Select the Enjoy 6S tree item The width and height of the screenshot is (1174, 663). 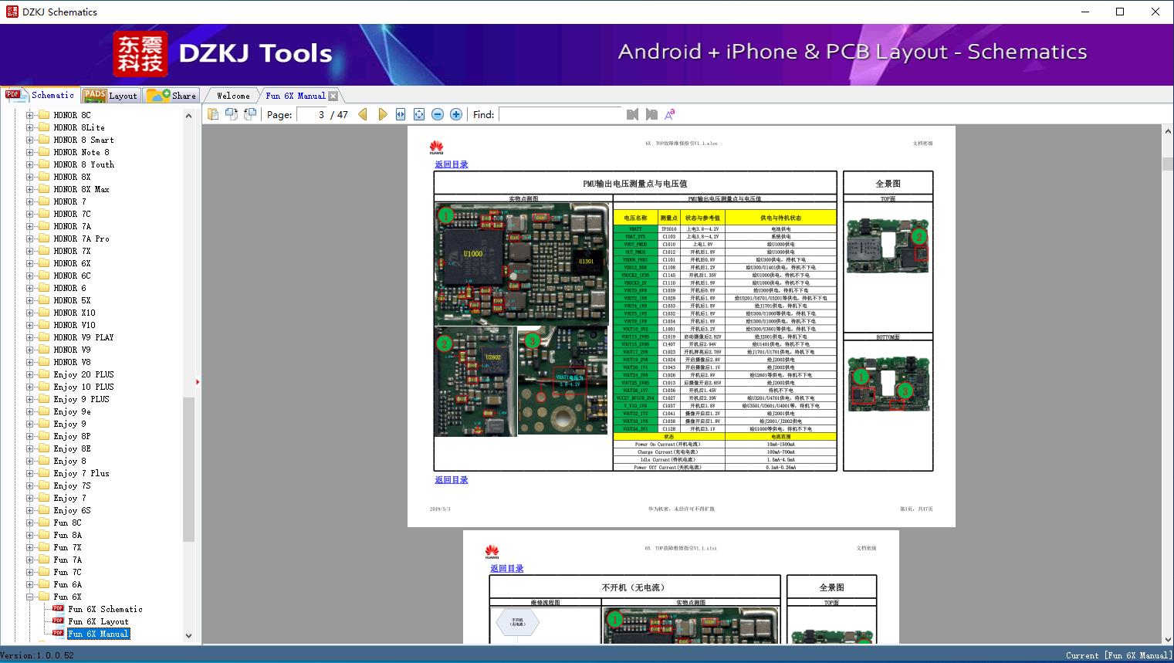pos(72,510)
